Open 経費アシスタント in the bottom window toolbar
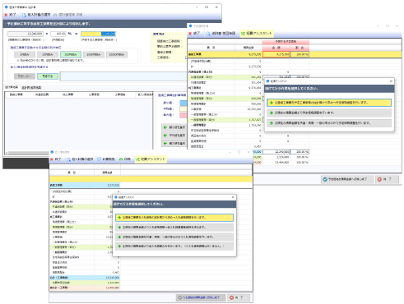Screen dimensions: 404x304 coord(151,159)
